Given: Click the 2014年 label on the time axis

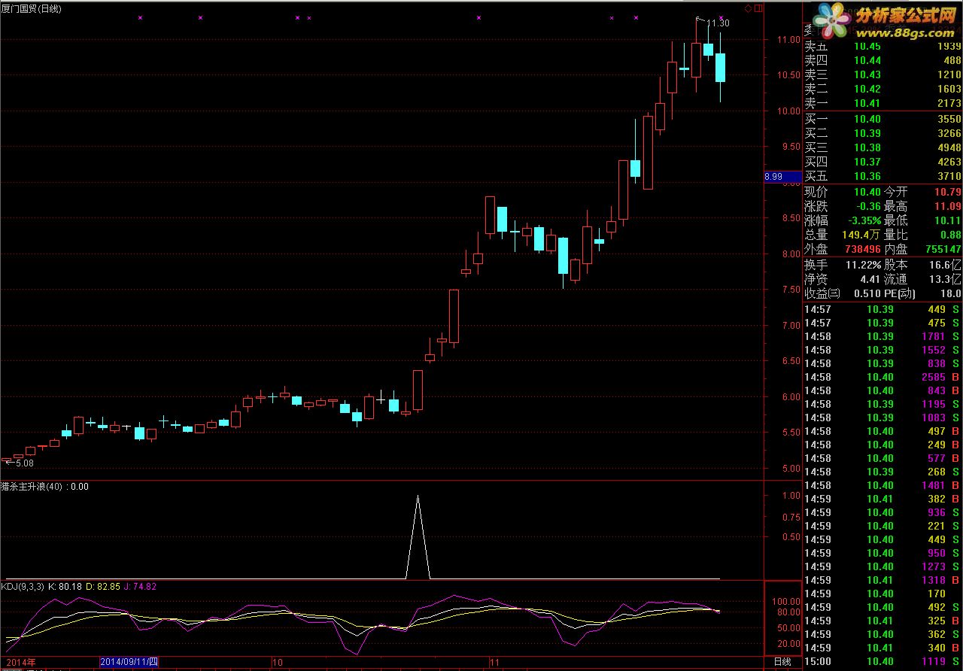Looking at the screenshot, I should (x=20, y=662).
